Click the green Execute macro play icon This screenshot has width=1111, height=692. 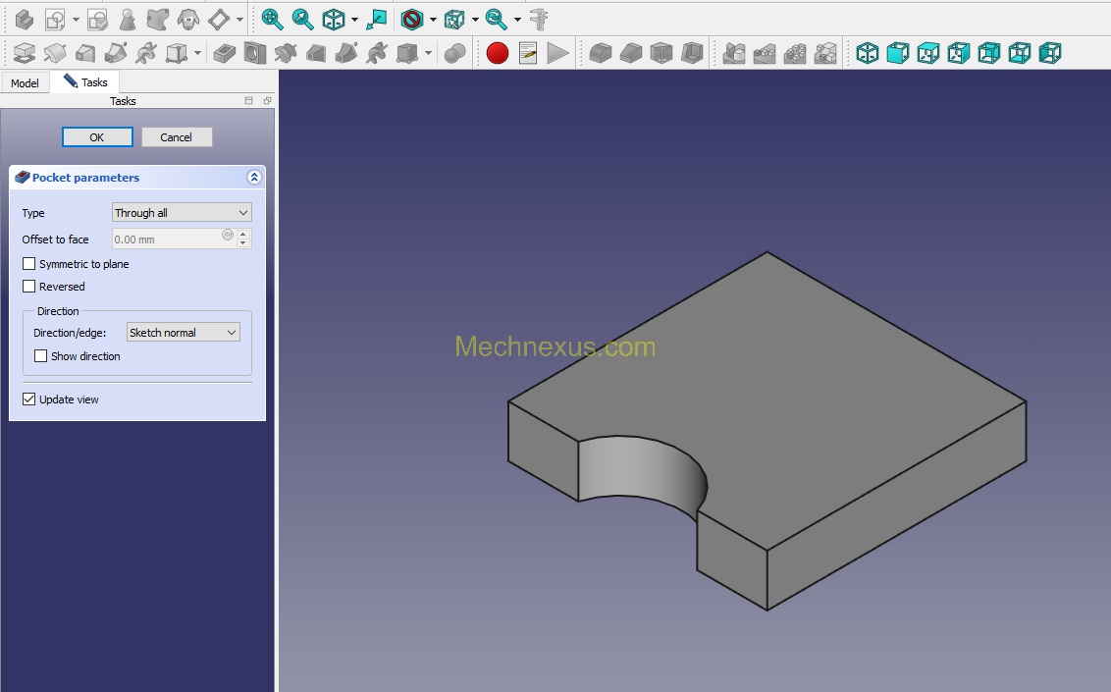[x=557, y=53]
